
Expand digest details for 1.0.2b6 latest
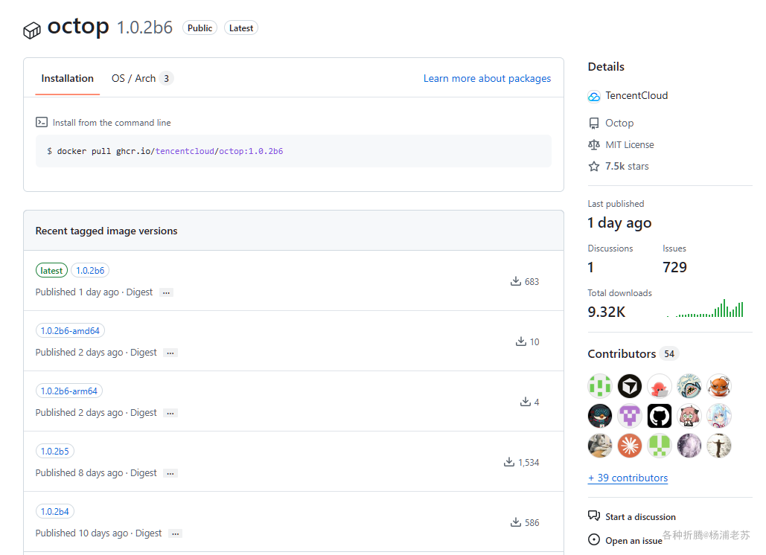pos(166,292)
